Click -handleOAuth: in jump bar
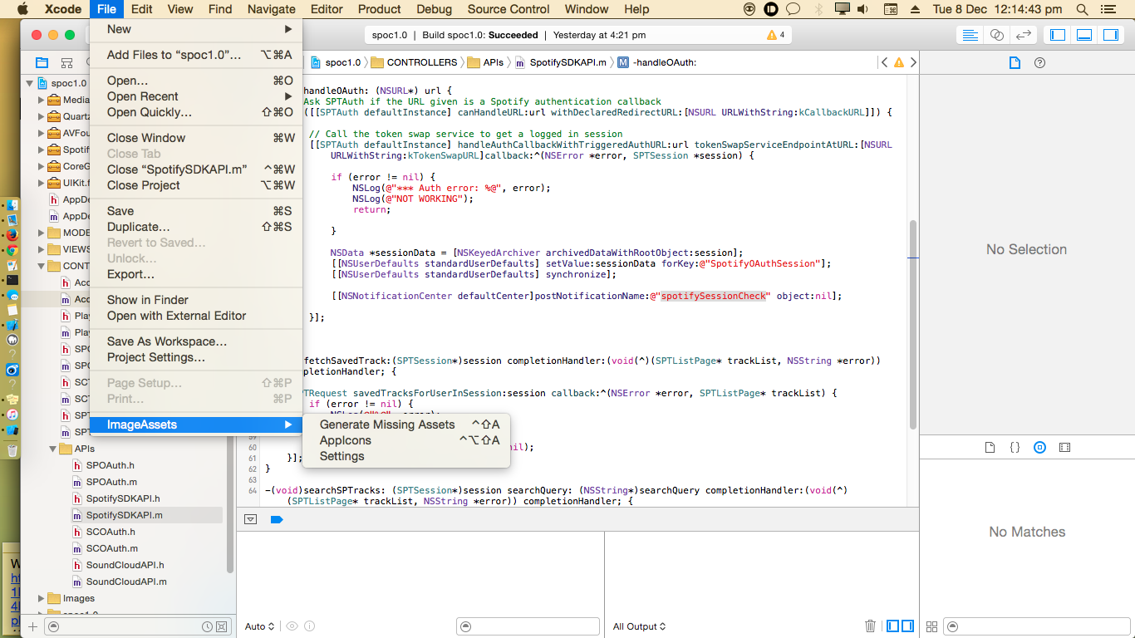1135x638 pixels. pyautogui.click(x=656, y=62)
